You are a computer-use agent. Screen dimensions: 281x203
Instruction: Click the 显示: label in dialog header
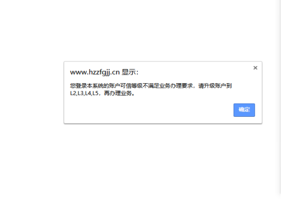pyautogui.click(x=130, y=72)
